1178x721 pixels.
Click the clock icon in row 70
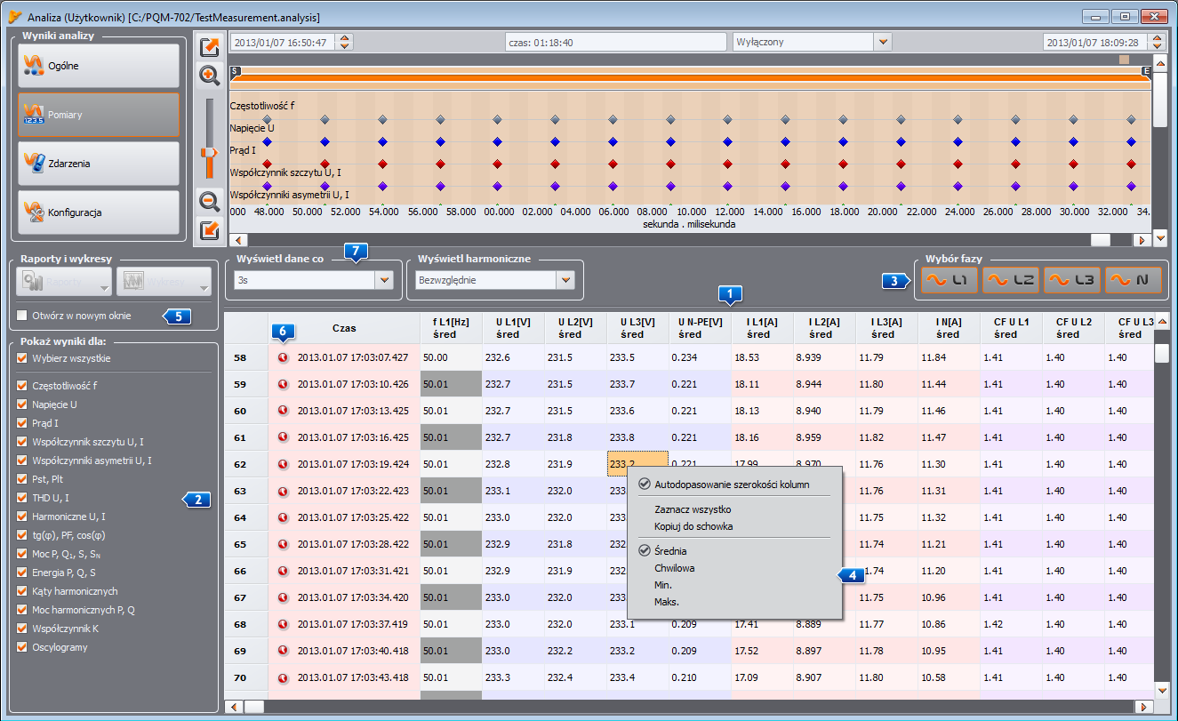[283, 677]
